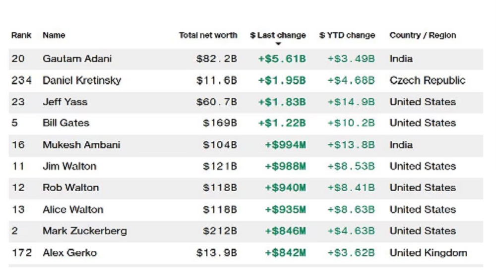Open Alex Gerko's profile link
Image resolution: width=496 pixels, height=277 pixels.
tap(69, 252)
